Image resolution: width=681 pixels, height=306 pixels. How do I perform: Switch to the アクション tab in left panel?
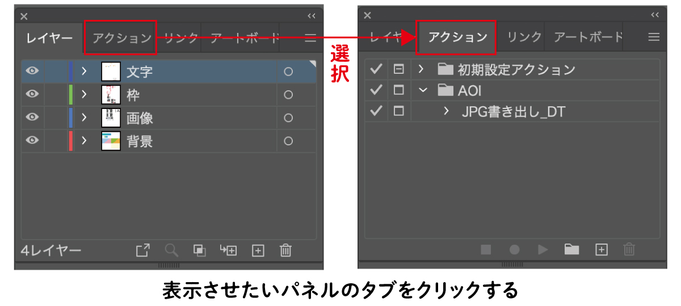(x=121, y=39)
